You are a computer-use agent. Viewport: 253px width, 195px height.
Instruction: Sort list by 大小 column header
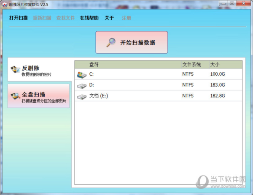(226, 65)
